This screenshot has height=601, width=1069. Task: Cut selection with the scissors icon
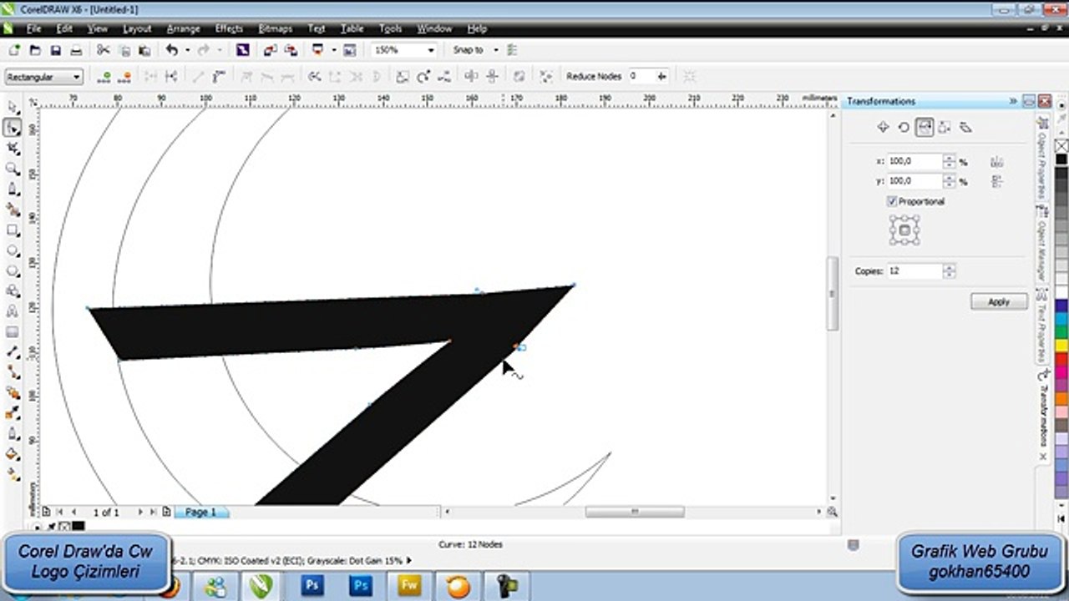point(104,50)
